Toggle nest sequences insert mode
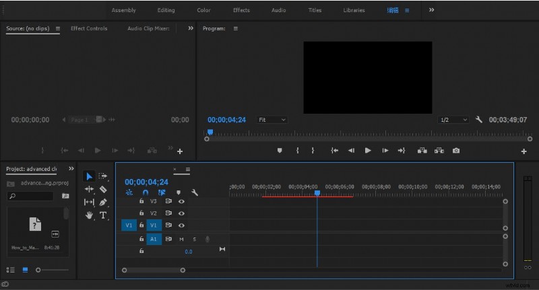Image resolution: width=539 pixels, height=290 pixels. tap(129, 192)
